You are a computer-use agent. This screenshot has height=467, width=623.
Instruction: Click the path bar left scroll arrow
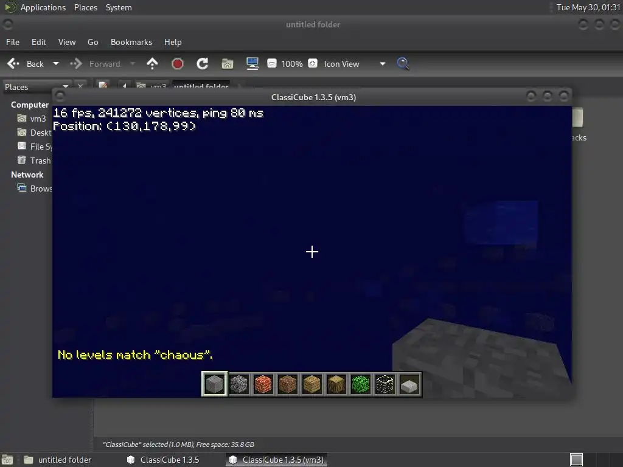[124, 85]
